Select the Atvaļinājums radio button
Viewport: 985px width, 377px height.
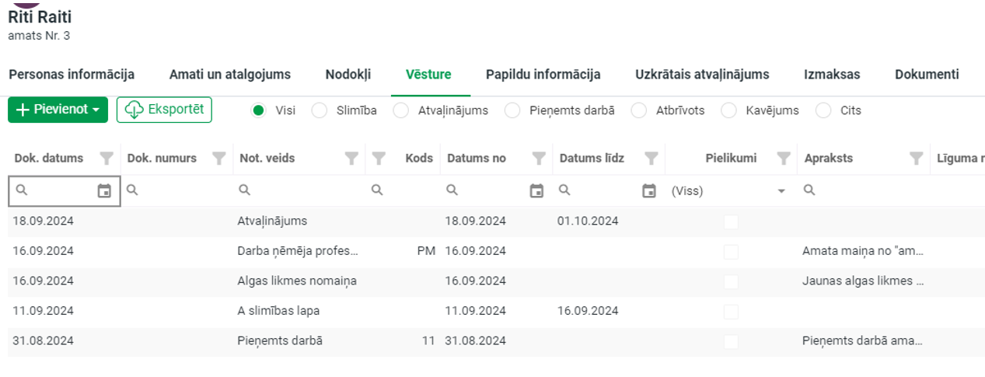(401, 110)
